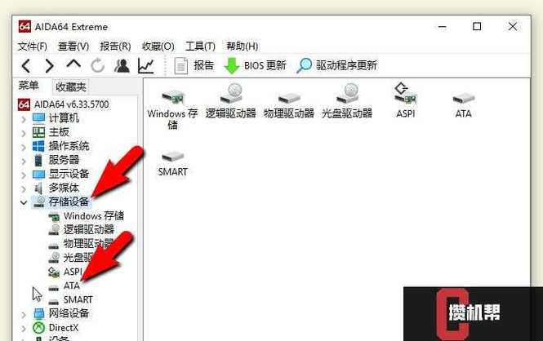The height and width of the screenshot is (341, 543).
Task: Open the SMART icon in main pane
Action: pos(172,164)
